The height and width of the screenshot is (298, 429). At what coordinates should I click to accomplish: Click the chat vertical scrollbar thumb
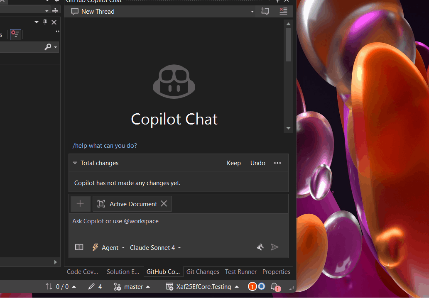tap(288, 44)
